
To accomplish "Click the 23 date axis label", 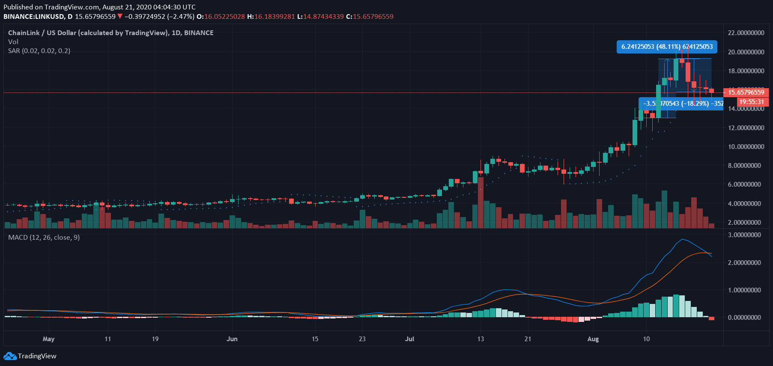I will tap(362, 339).
